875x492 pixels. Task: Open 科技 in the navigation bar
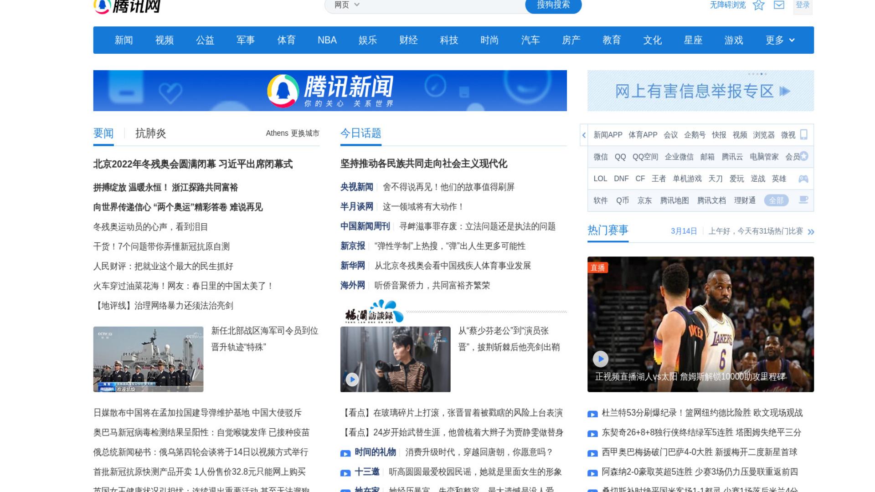tap(449, 40)
